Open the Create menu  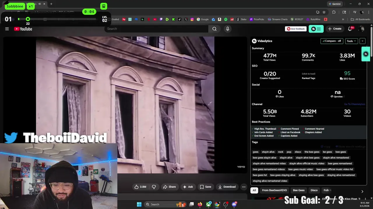tap(335, 29)
